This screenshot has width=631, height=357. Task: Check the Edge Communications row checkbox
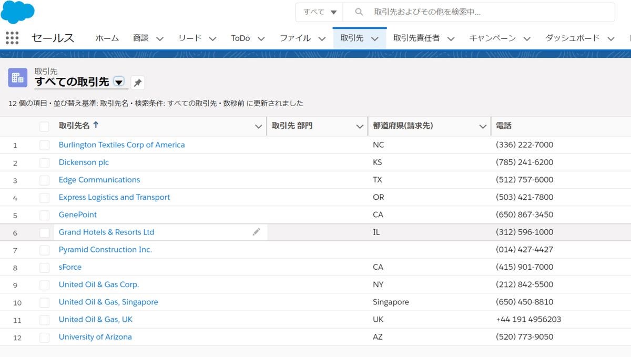point(44,180)
